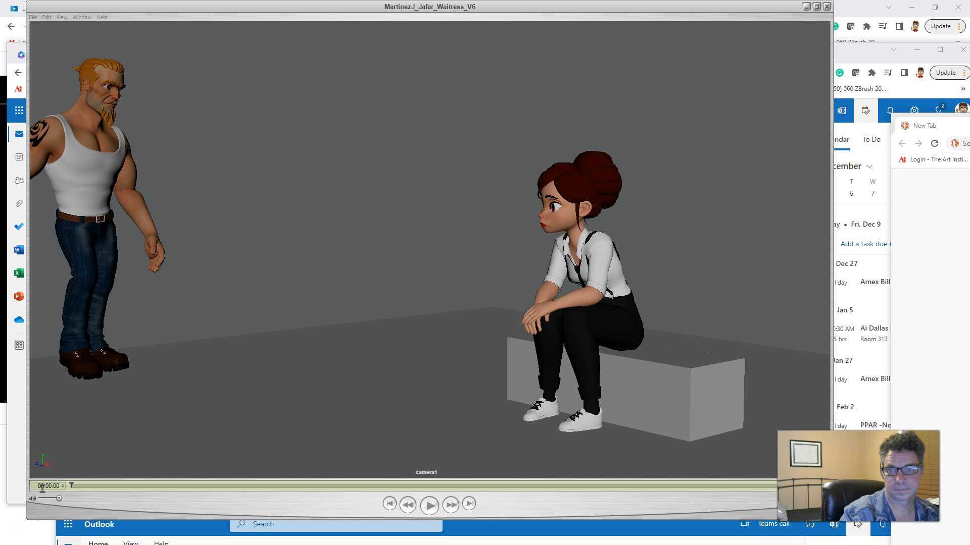Mute the player volume speaker icon
Viewport: 970px width, 545px height.
[x=33, y=499]
